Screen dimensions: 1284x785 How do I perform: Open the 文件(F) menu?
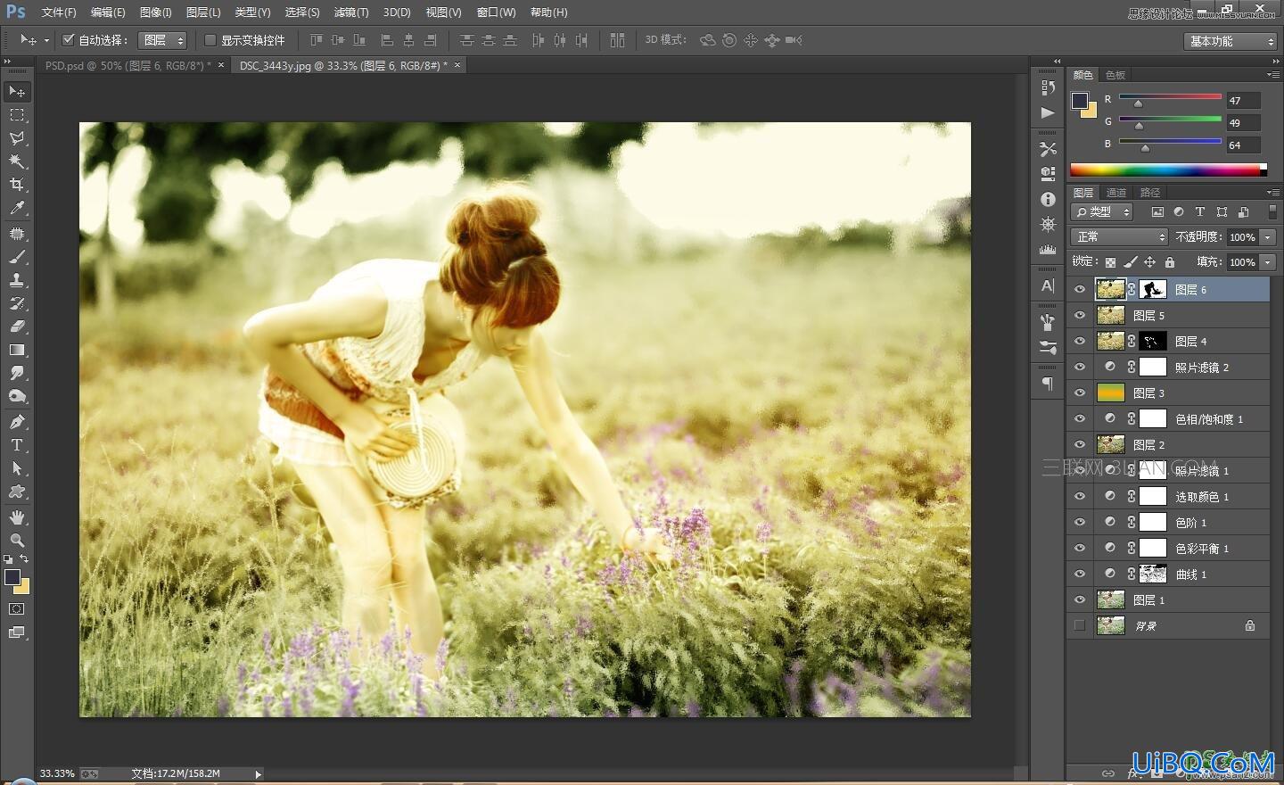(x=59, y=12)
